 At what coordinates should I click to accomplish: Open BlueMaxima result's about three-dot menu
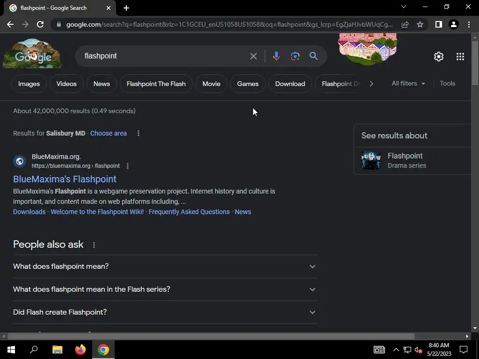pos(128,166)
